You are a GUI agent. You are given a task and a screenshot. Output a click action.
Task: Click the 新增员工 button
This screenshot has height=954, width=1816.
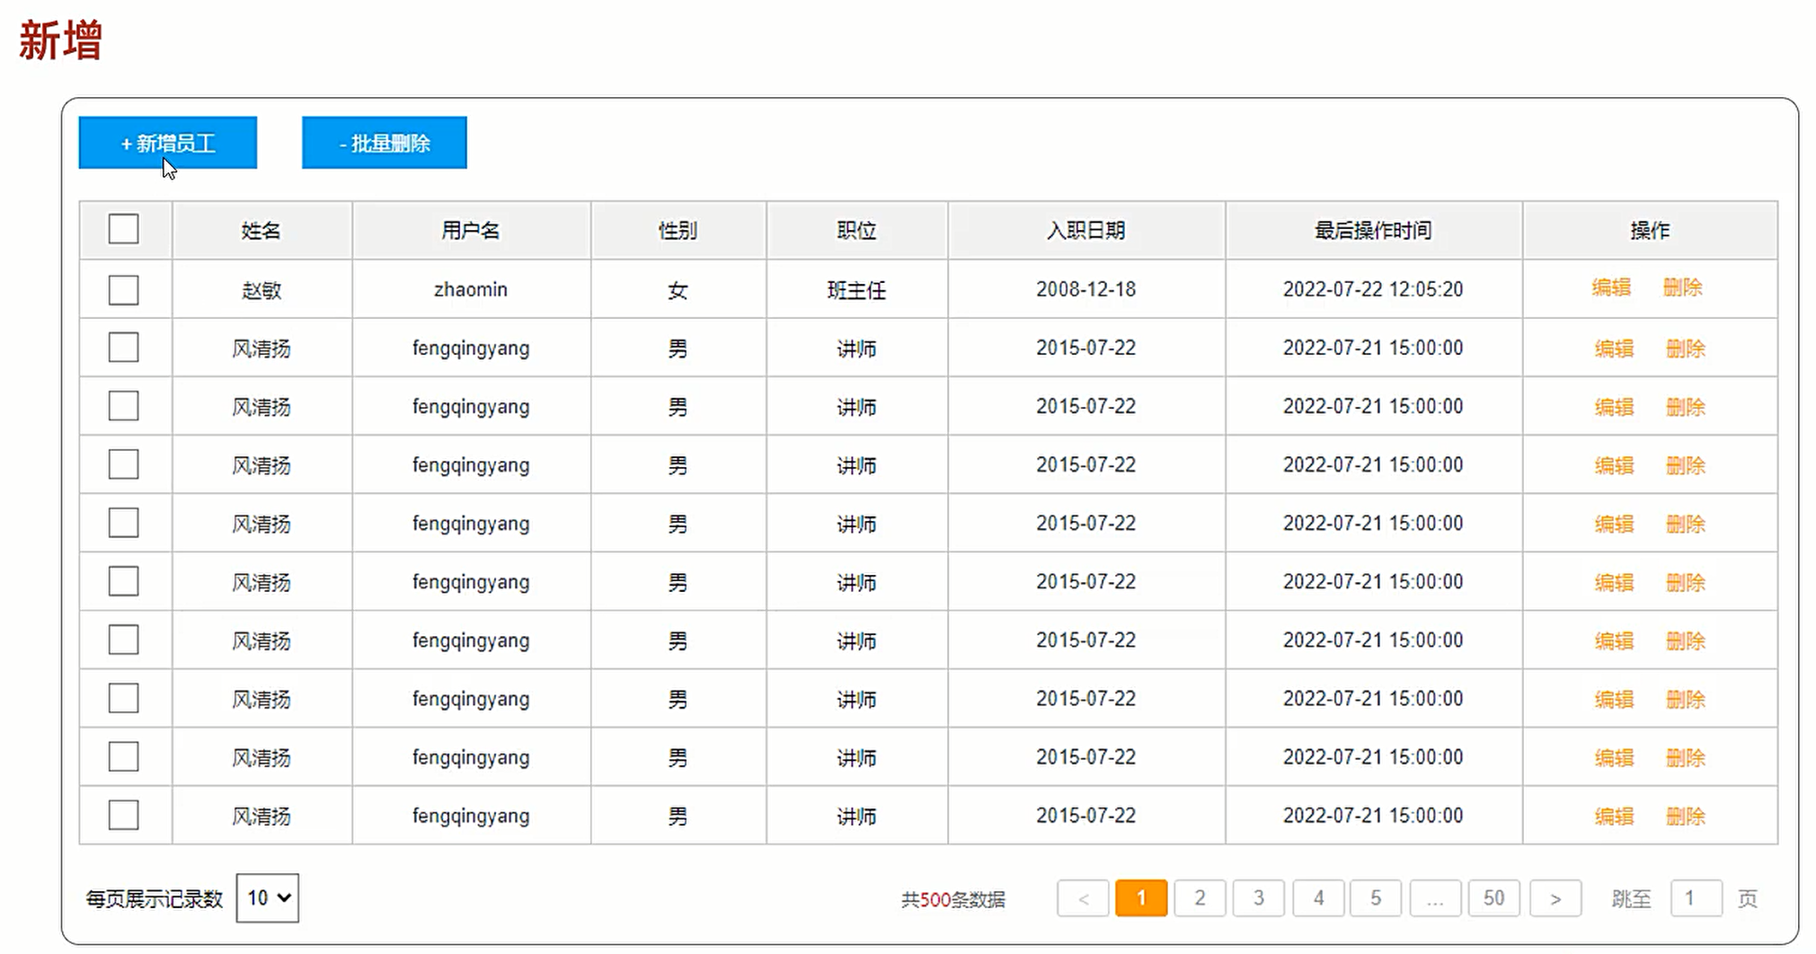pos(168,143)
